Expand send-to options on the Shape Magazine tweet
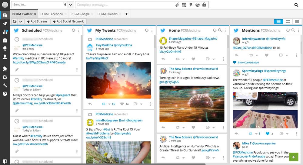The width and height of the screenshot is (303, 165). point(214,59)
